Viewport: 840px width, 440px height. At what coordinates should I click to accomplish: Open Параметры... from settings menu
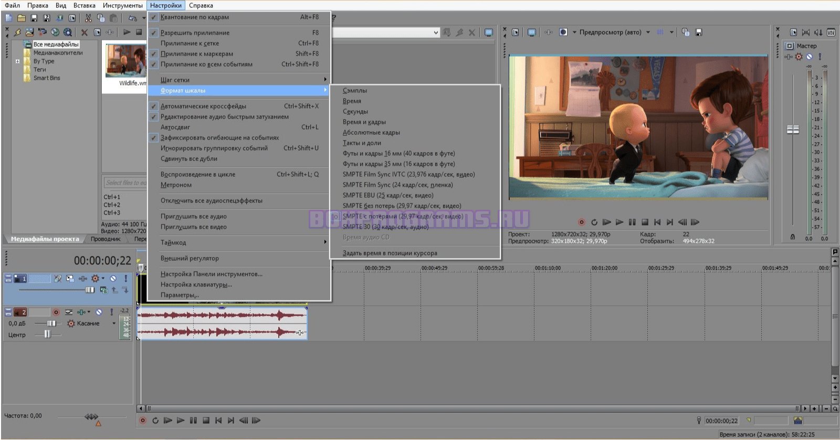[239, 295]
